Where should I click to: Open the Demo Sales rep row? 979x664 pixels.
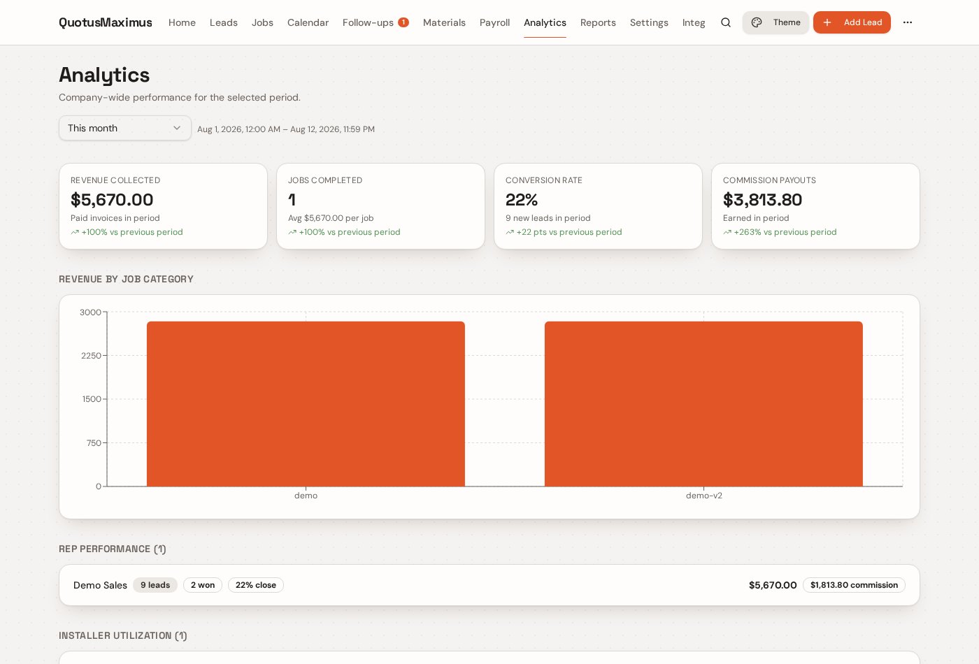[x=489, y=585]
